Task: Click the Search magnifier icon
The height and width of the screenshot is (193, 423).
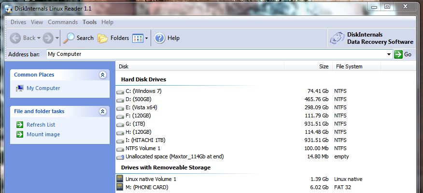Action: 70,38
